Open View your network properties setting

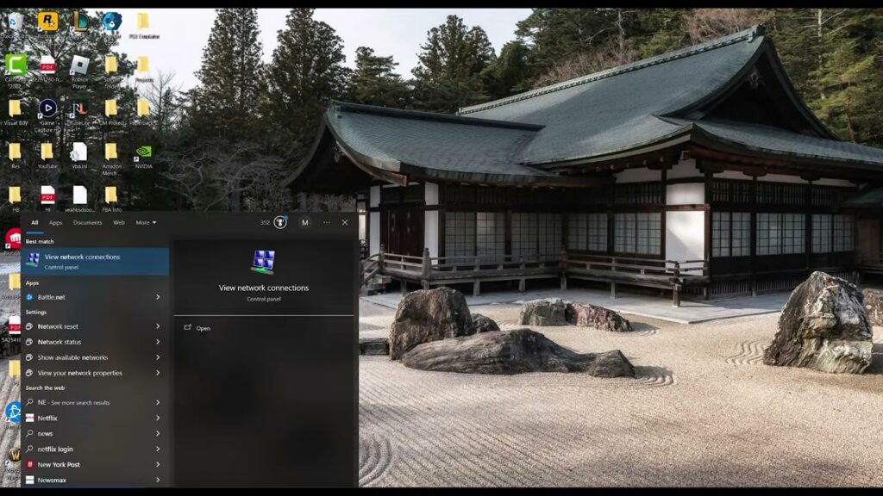click(95, 373)
